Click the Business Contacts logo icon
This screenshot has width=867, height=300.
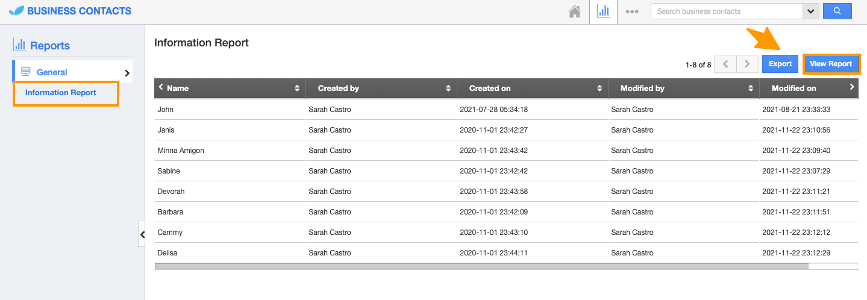pos(16,11)
